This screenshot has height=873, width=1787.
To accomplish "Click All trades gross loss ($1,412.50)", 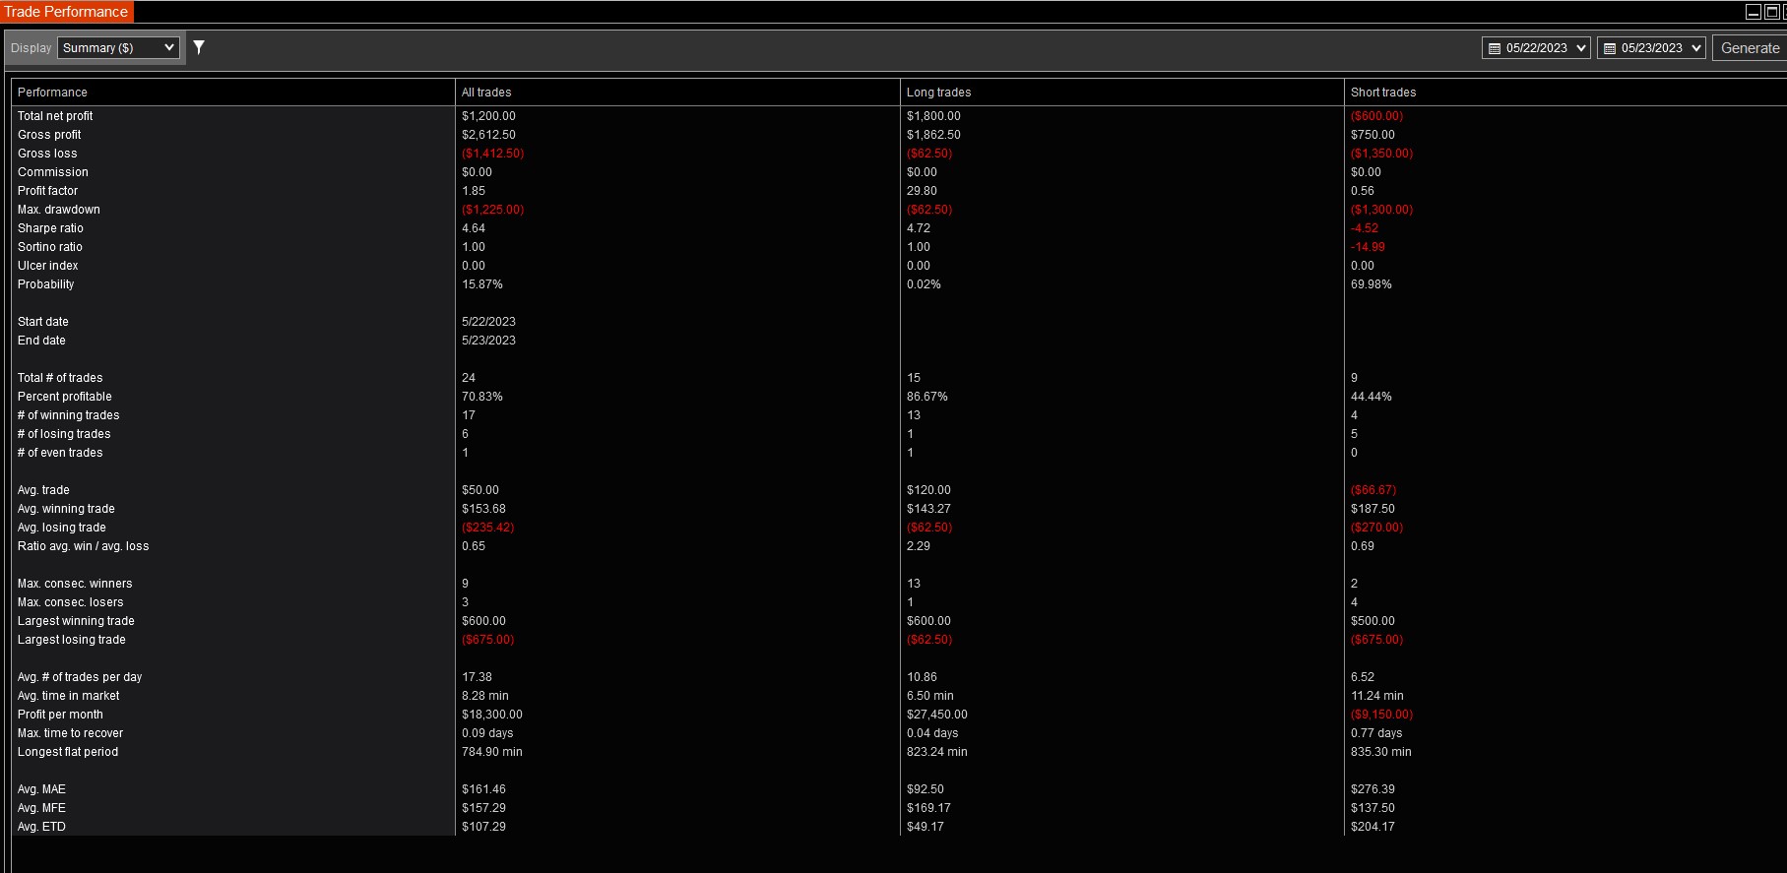I will tap(492, 154).
